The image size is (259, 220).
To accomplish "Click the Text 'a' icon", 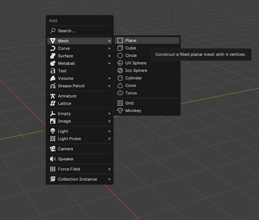I will pyautogui.click(x=53, y=71).
